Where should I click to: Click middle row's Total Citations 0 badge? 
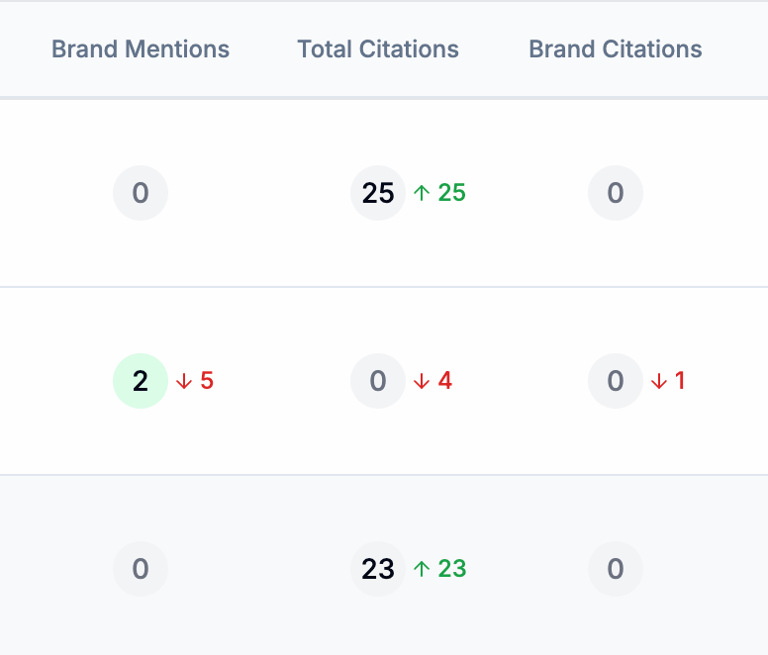tap(378, 381)
